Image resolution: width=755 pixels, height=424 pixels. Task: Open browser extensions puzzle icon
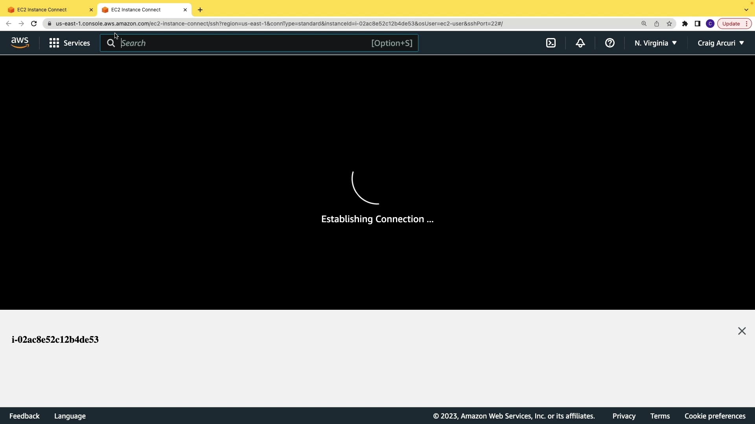685,24
